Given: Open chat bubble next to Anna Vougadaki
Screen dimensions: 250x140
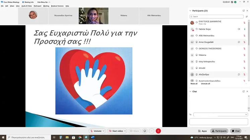Looking at the screenshot, I should 239,42.
